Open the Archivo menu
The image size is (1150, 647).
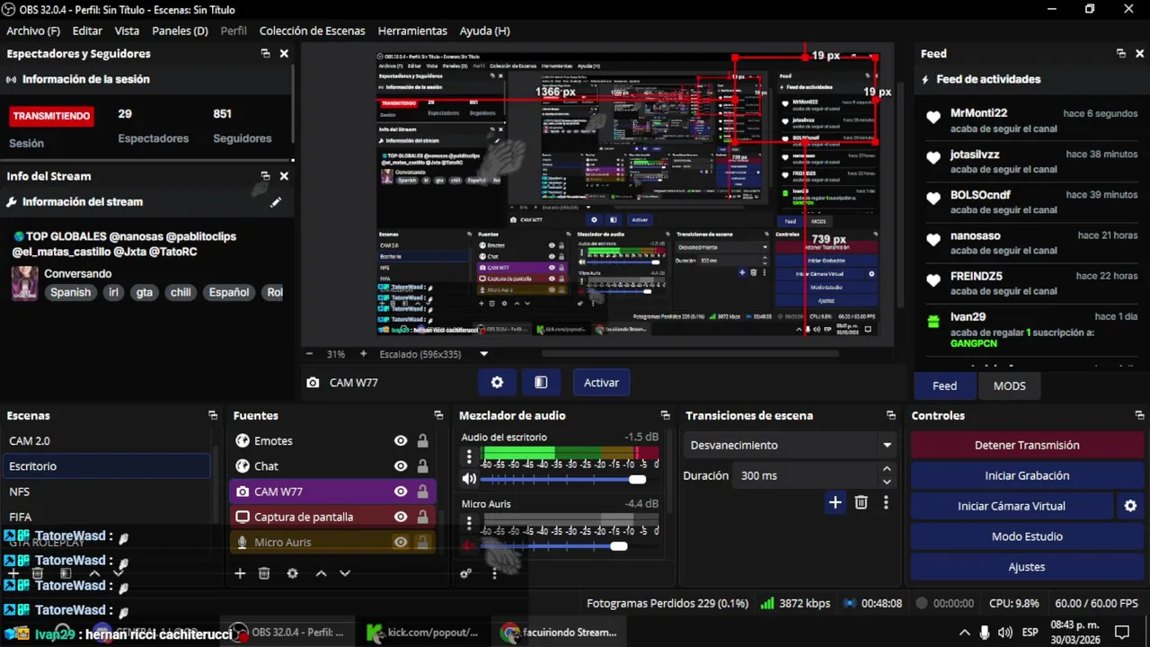(x=33, y=31)
